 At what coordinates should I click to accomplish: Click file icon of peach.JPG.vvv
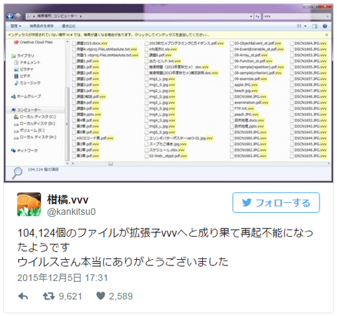pyautogui.click(x=232, y=114)
